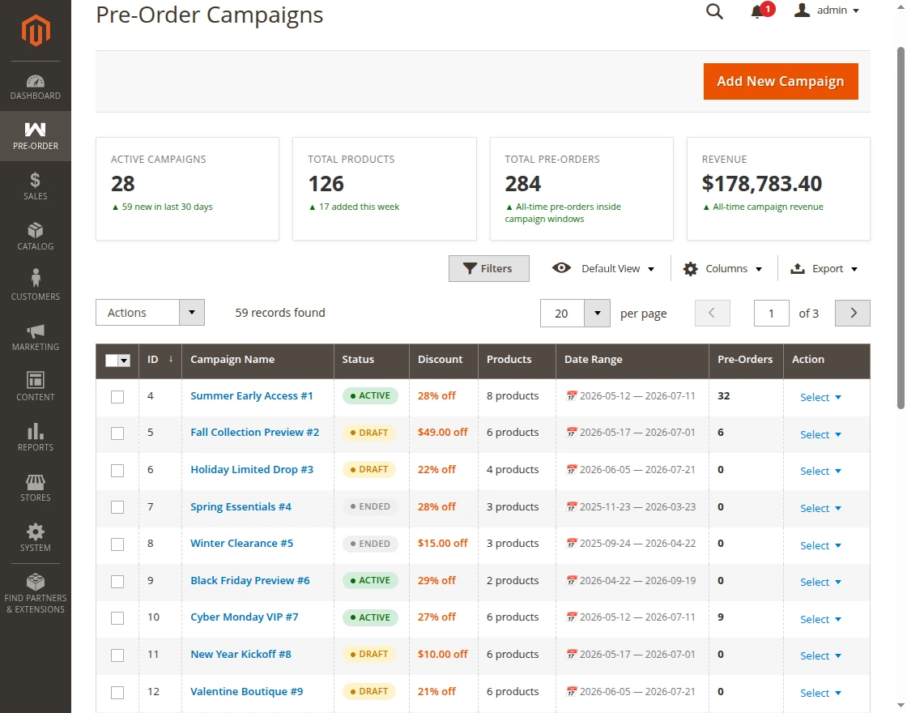
Task: Check the New Year Kickoff #8 row
Action: [117, 655]
